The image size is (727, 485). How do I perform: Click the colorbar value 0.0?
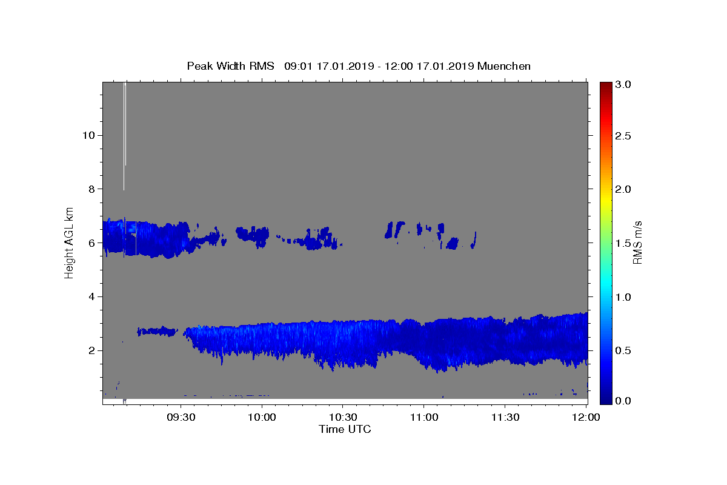coord(624,401)
